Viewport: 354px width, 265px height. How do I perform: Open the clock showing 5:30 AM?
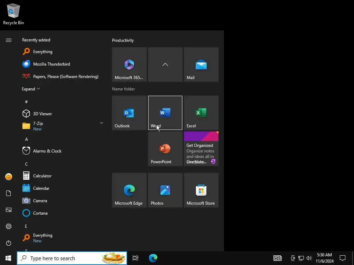pos(324,258)
